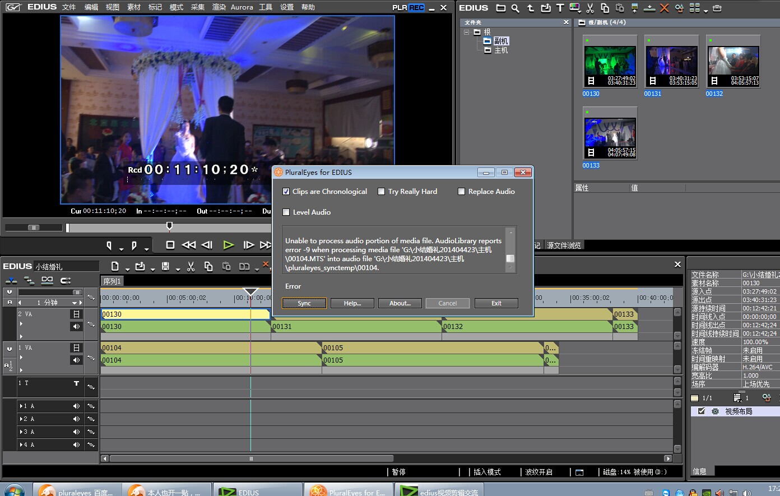780x496 pixels.
Task: Click the search icon in bin toolbar
Action: click(515, 8)
